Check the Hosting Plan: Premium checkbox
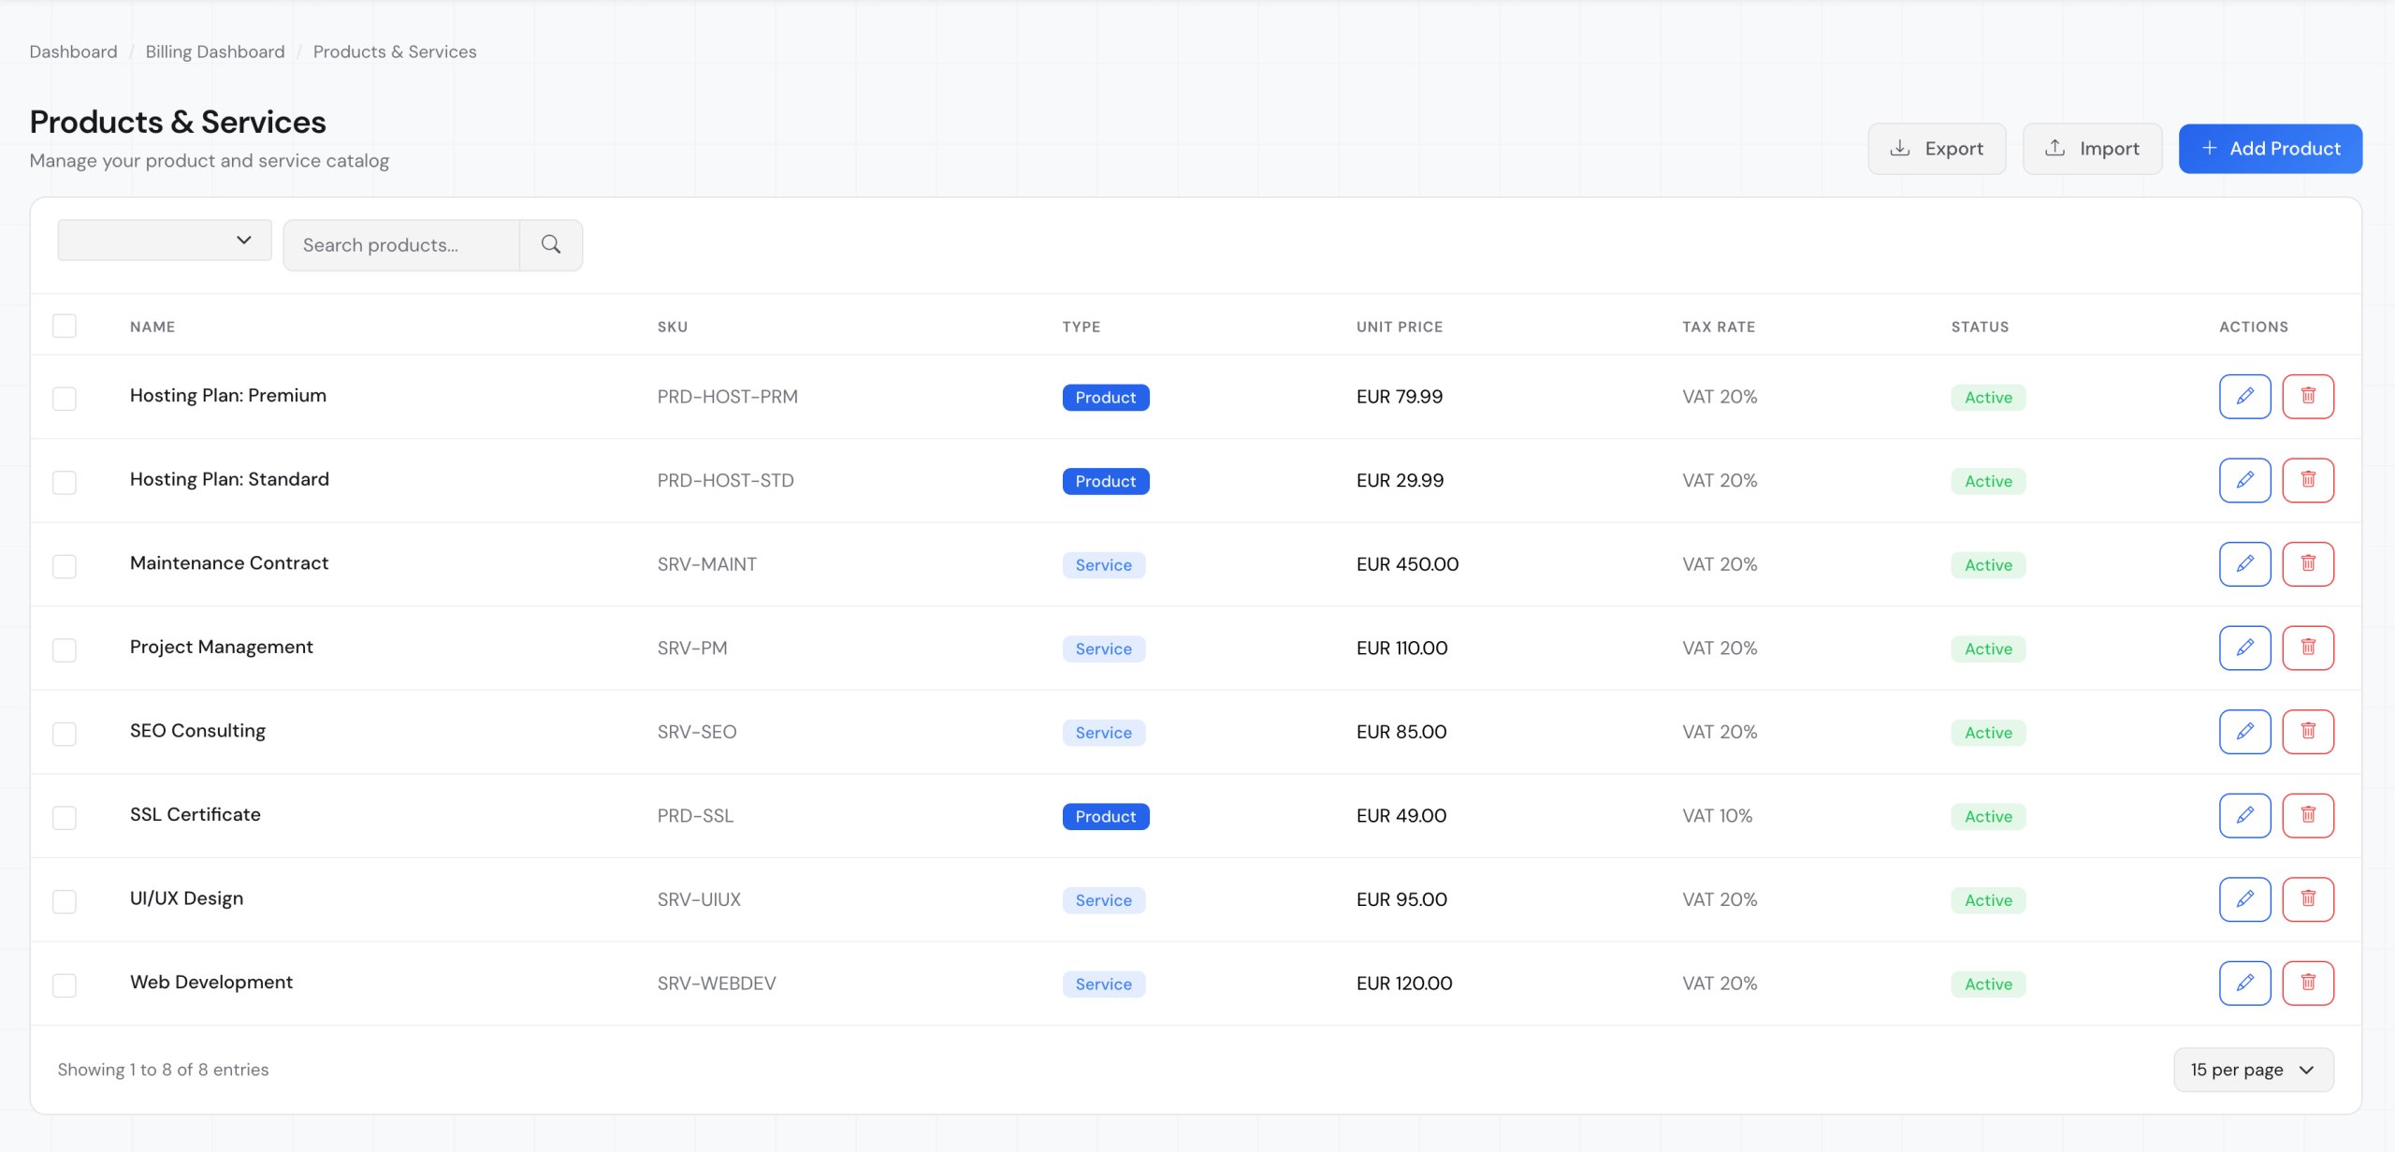 (65, 399)
